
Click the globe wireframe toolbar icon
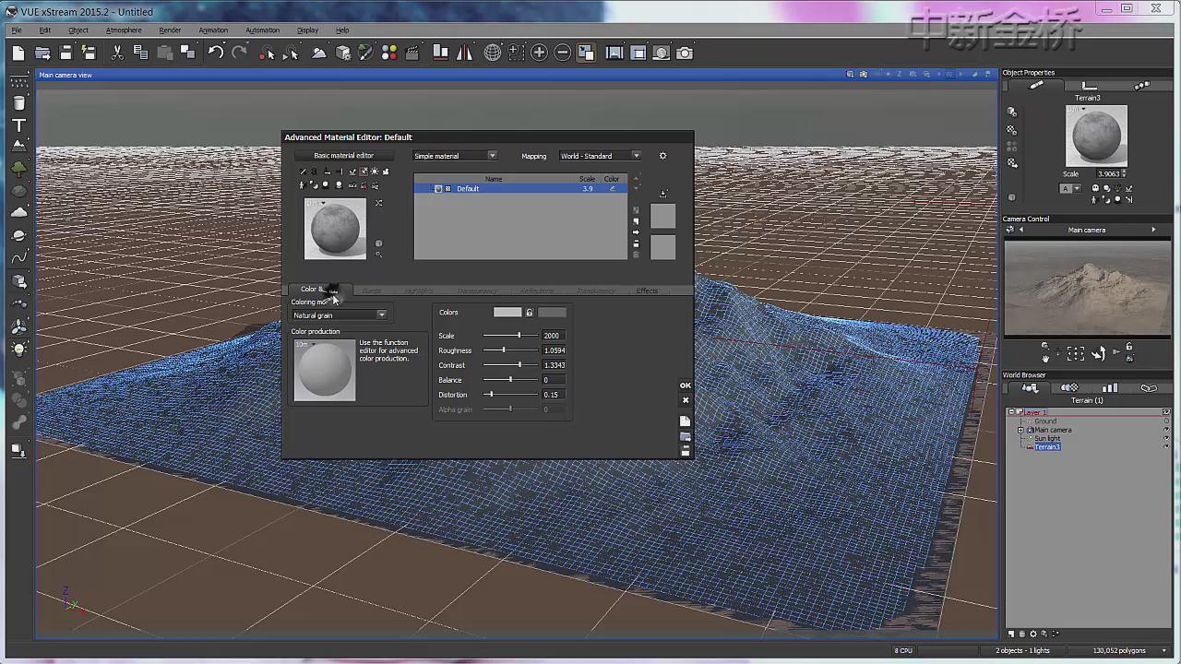[x=493, y=53]
